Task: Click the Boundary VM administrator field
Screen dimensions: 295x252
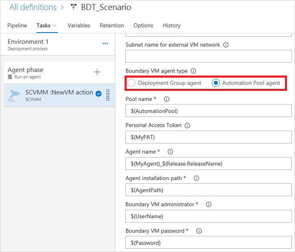Action: [x=209, y=216]
